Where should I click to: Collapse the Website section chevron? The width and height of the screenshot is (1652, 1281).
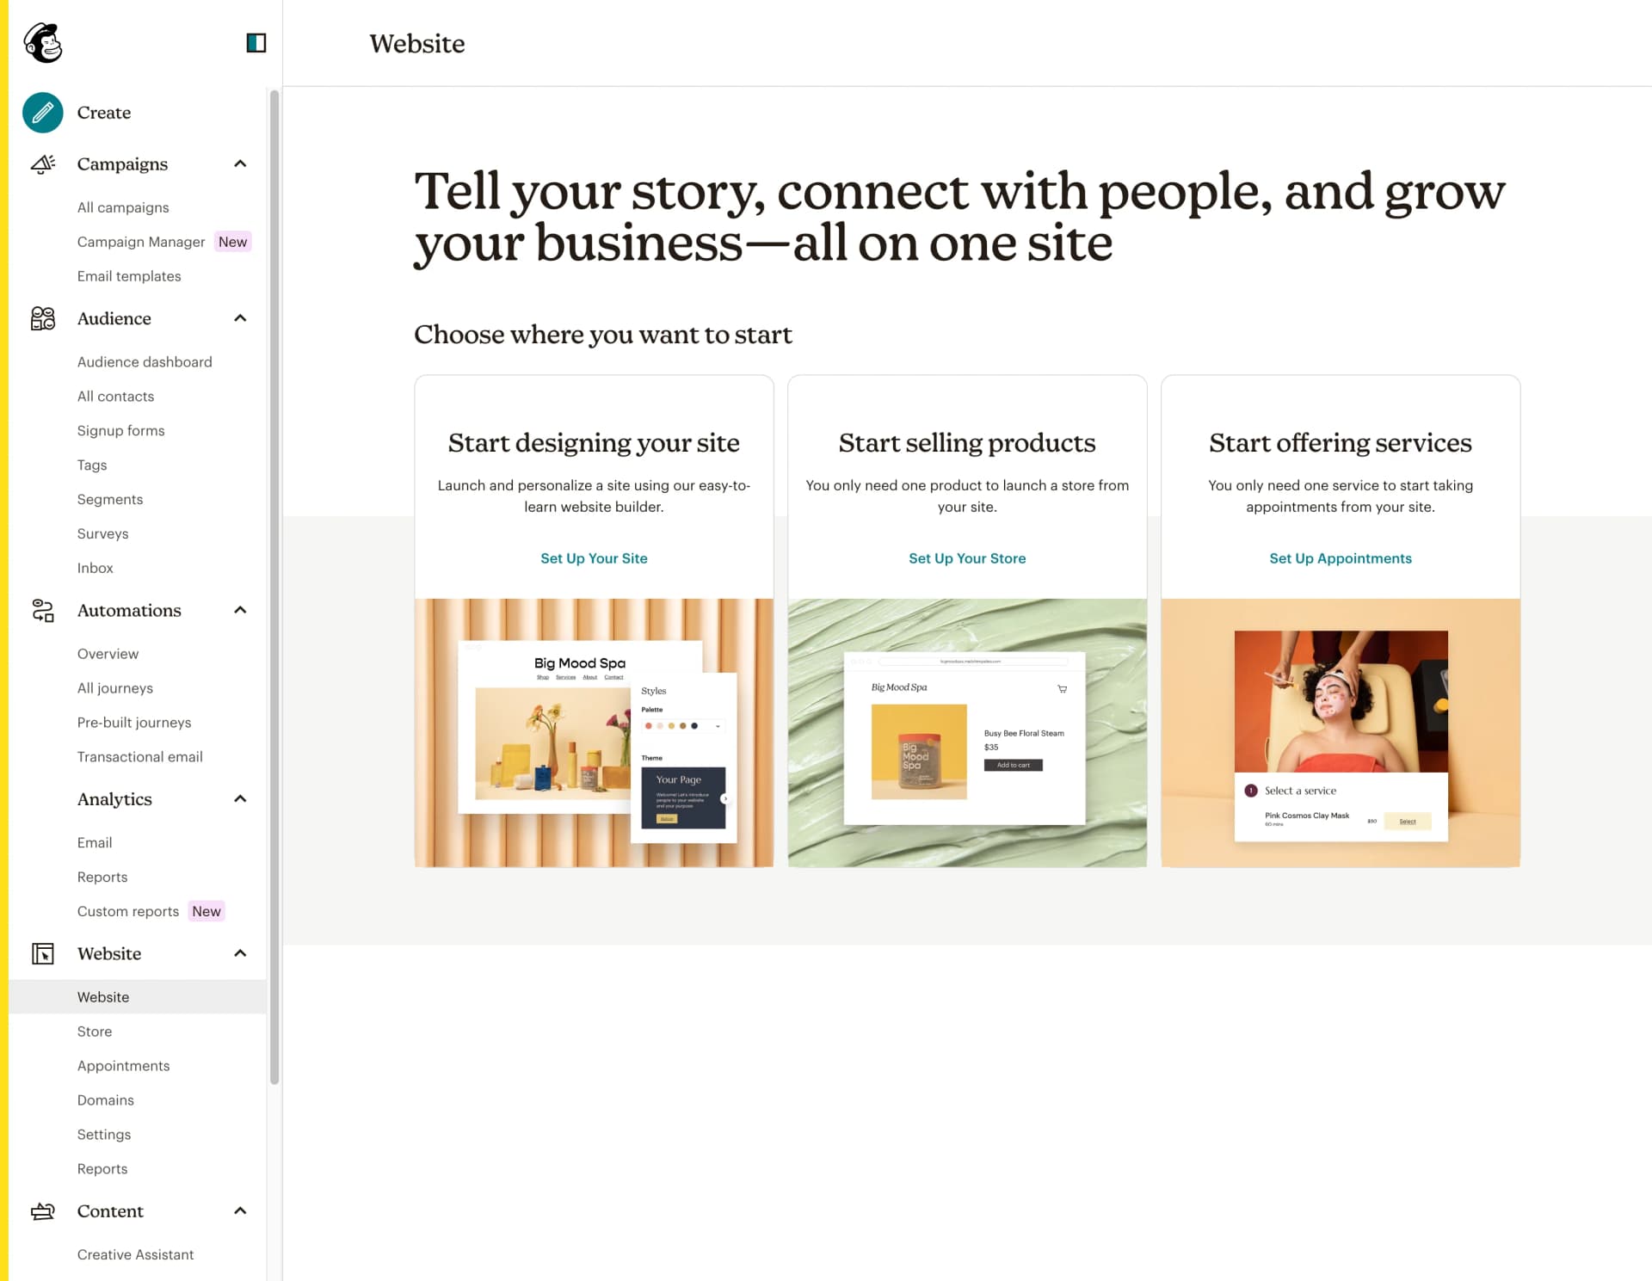tap(240, 954)
